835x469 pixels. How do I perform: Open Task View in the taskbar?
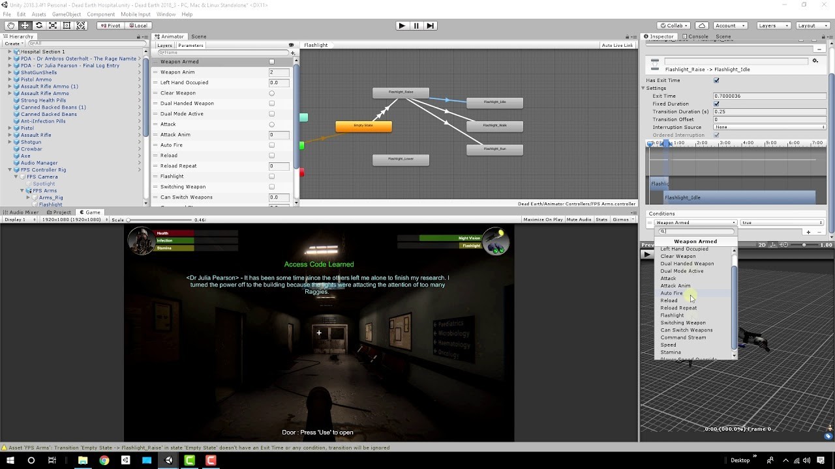pos(52,460)
